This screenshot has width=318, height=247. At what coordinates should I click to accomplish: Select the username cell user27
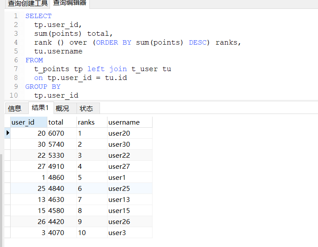(x=130, y=166)
